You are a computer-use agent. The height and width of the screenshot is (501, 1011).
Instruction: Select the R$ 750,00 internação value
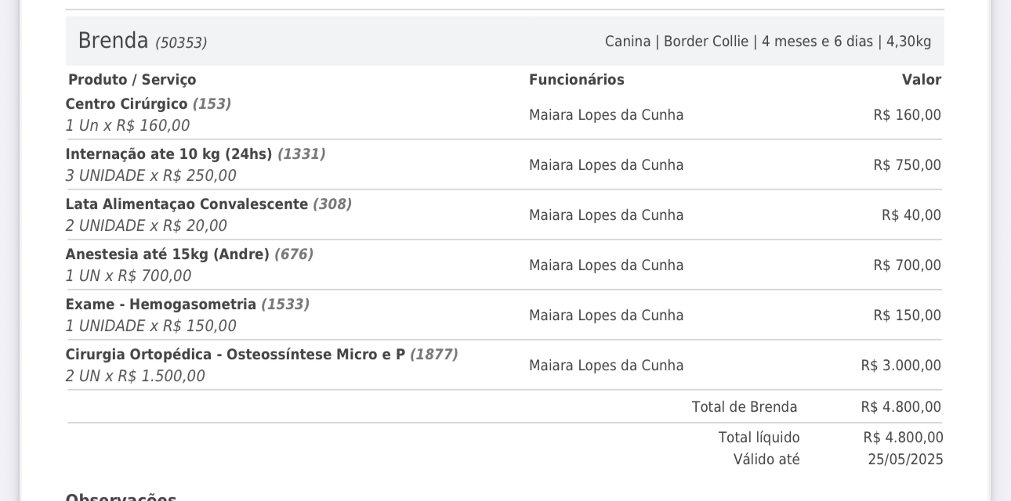[x=908, y=165]
